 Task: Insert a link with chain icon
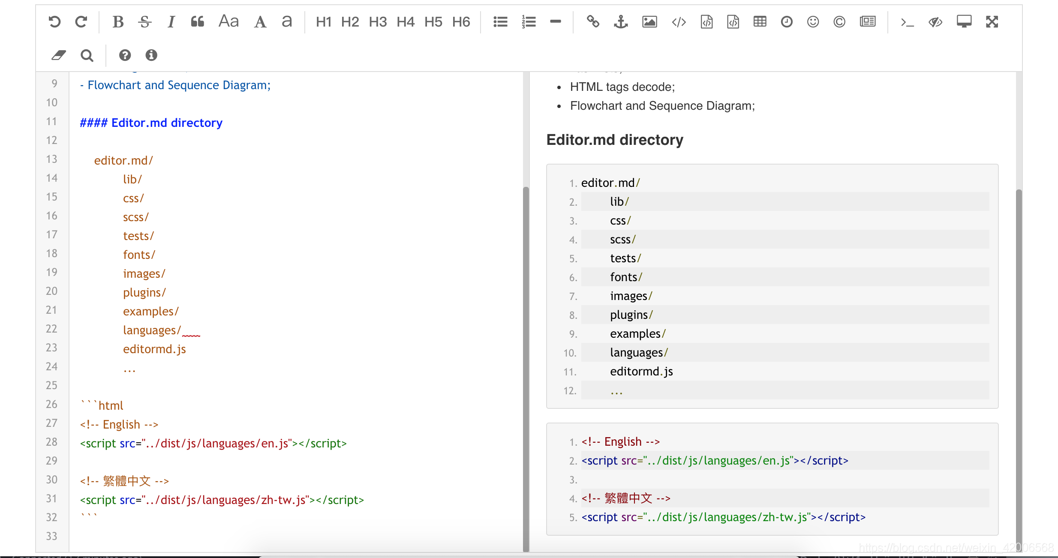point(593,22)
